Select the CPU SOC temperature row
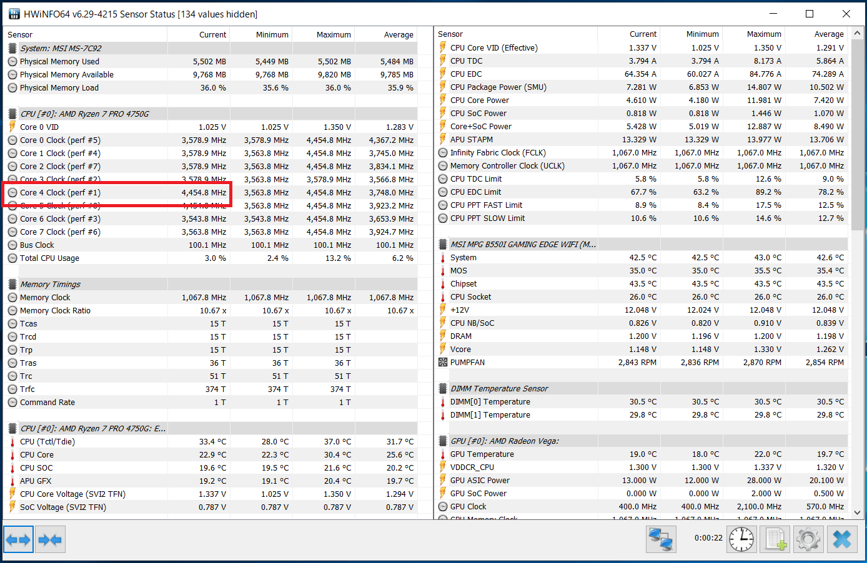This screenshot has height=563, width=867. click(x=211, y=468)
